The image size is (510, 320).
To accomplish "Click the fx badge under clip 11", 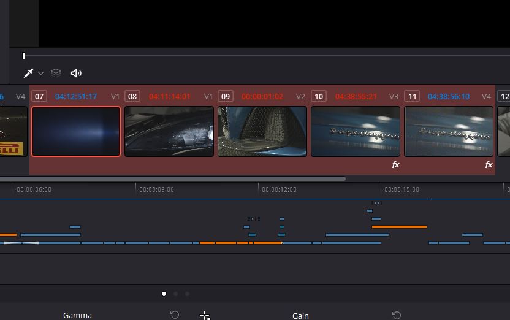I will 489,165.
